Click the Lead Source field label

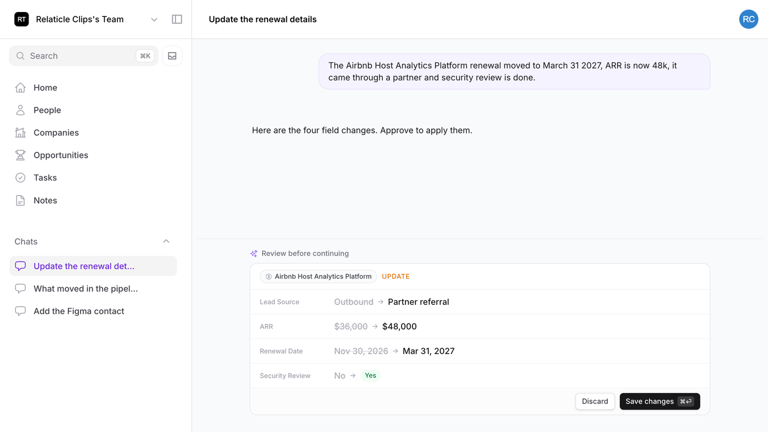coord(280,302)
